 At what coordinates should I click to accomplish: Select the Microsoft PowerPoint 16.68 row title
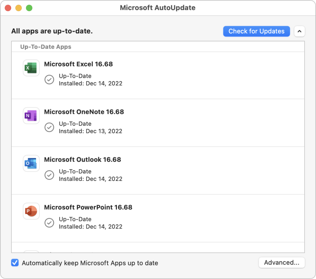pos(88,207)
